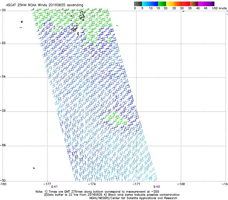Click the red 30-35 knots legend swatch

186,4
